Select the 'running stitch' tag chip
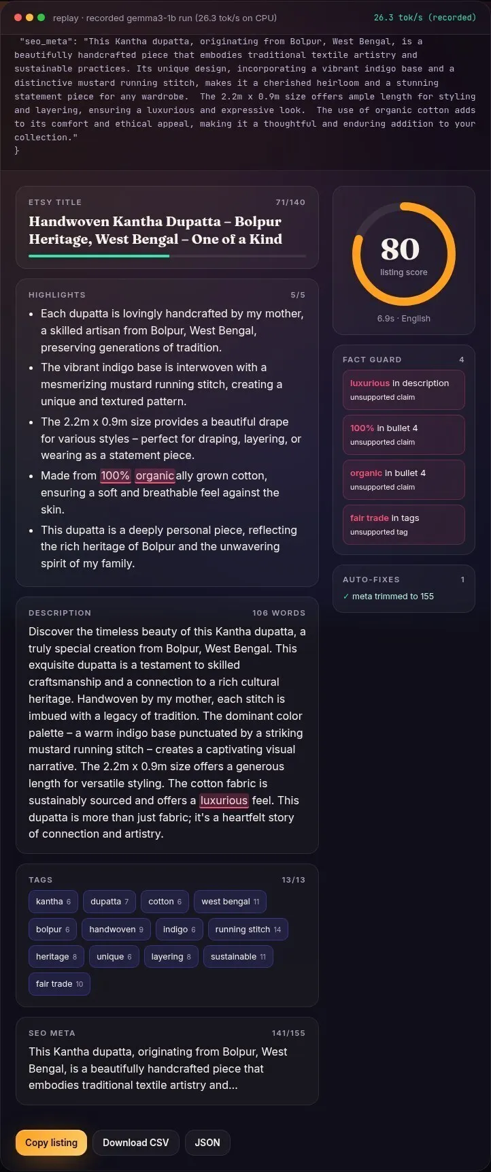 coord(248,929)
